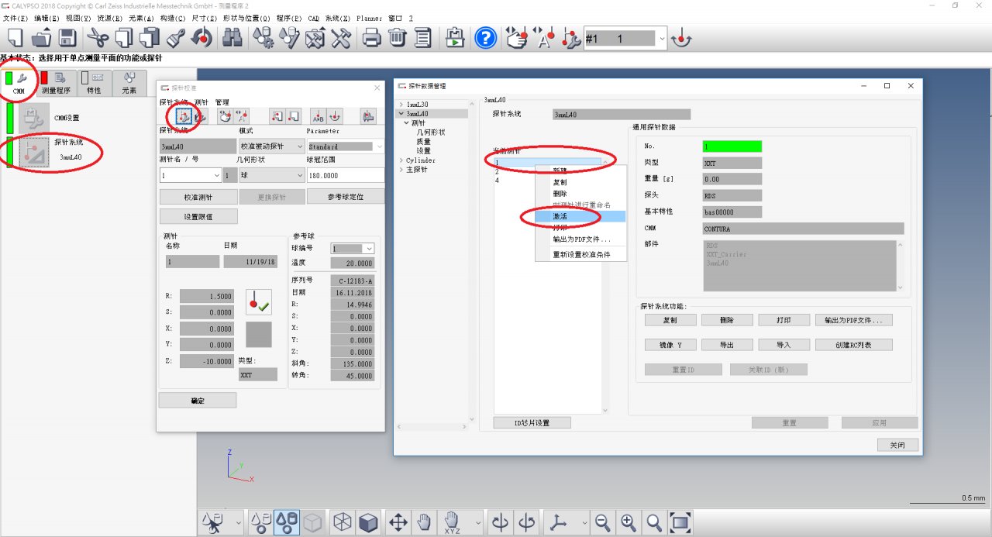Switch to the 测量程序 tab

pos(56,84)
